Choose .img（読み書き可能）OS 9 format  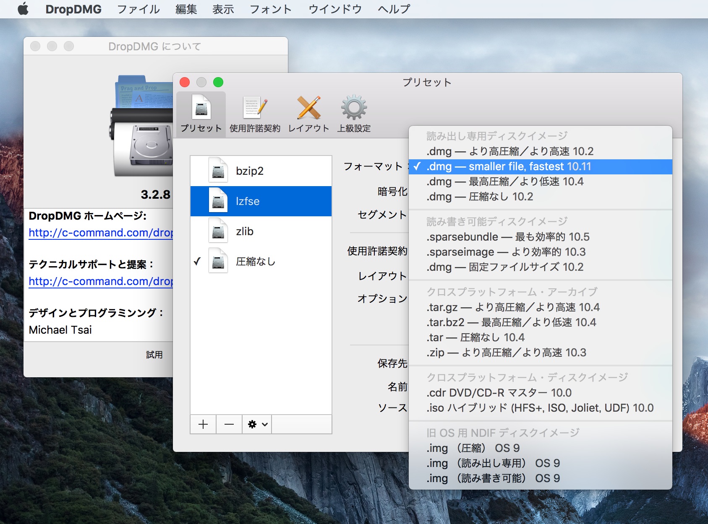coord(541,478)
